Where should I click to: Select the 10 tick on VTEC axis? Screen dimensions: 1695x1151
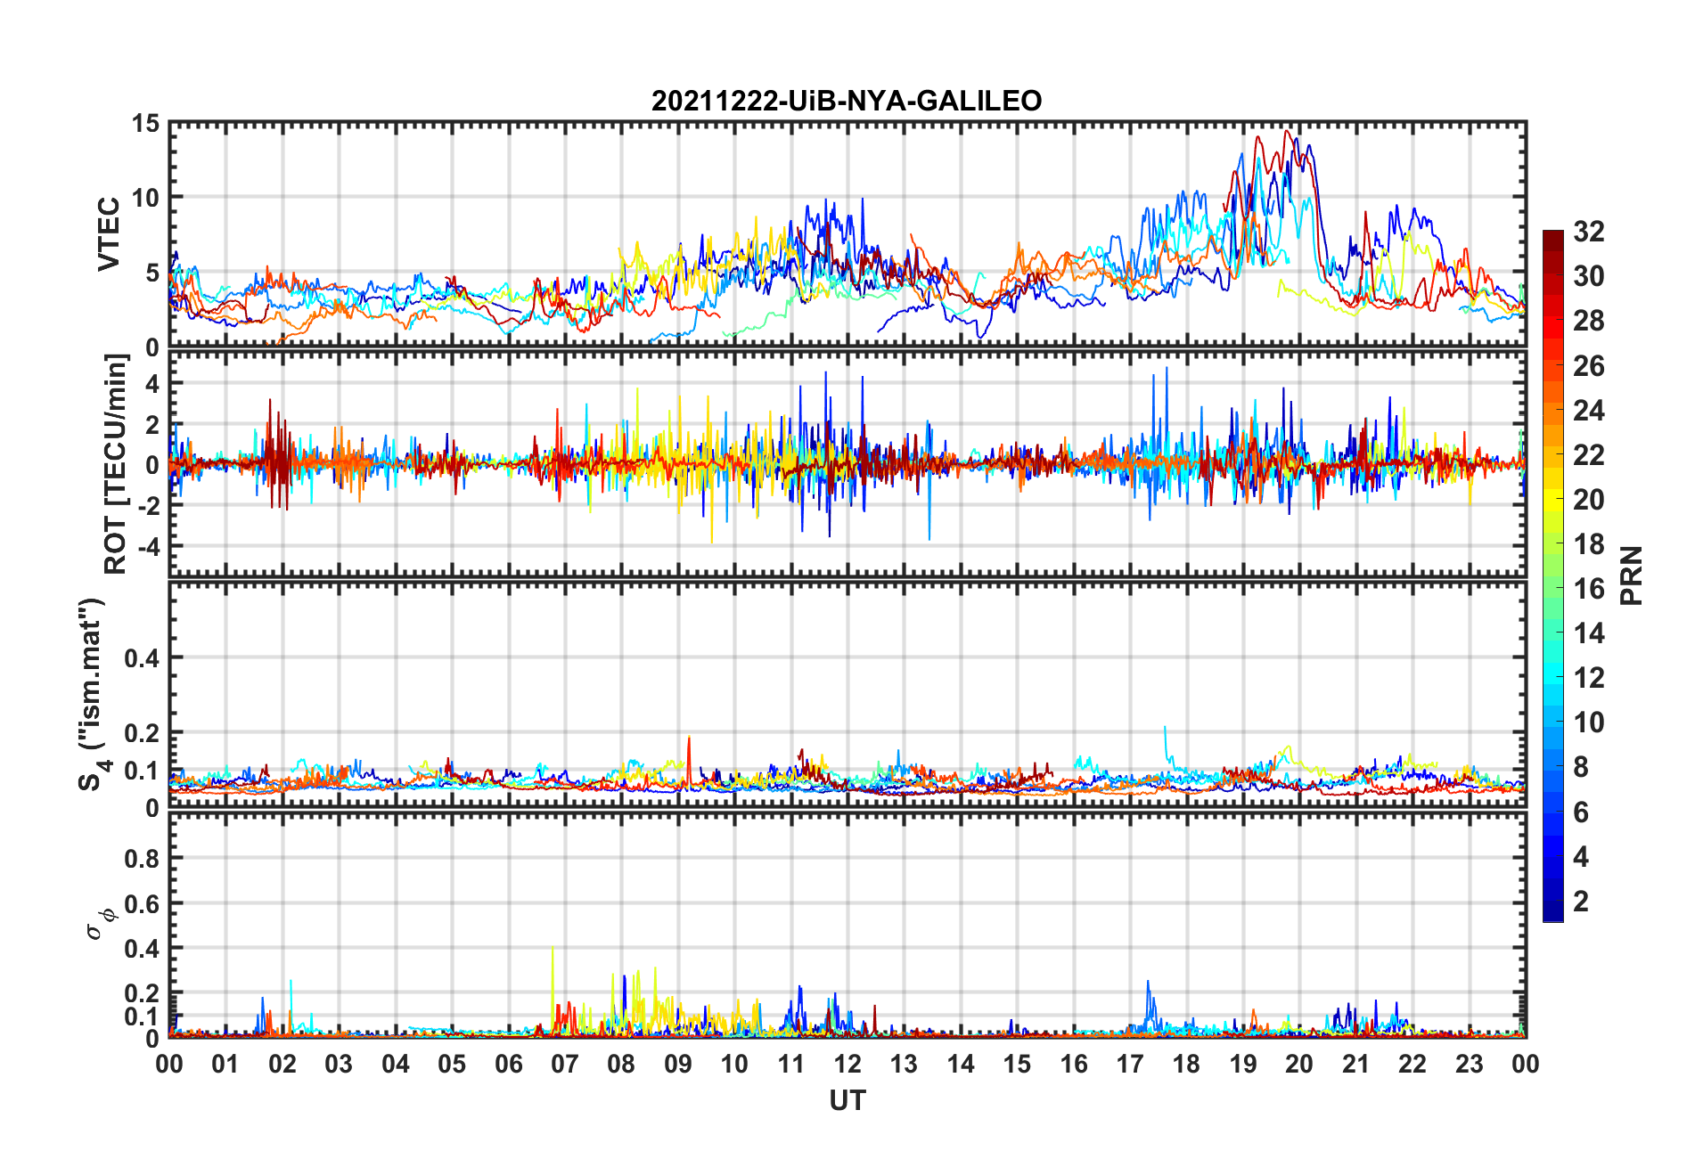pos(146,198)
